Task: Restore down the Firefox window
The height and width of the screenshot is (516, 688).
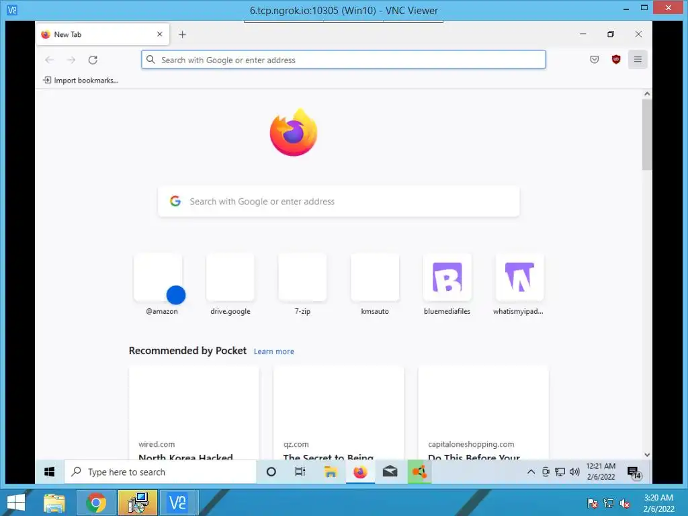Action: [610, 34]
